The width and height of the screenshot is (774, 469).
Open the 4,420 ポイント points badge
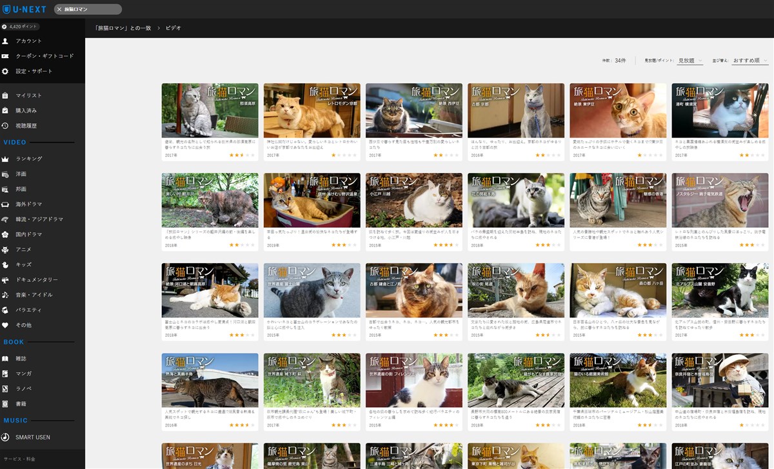coord(21,26)
